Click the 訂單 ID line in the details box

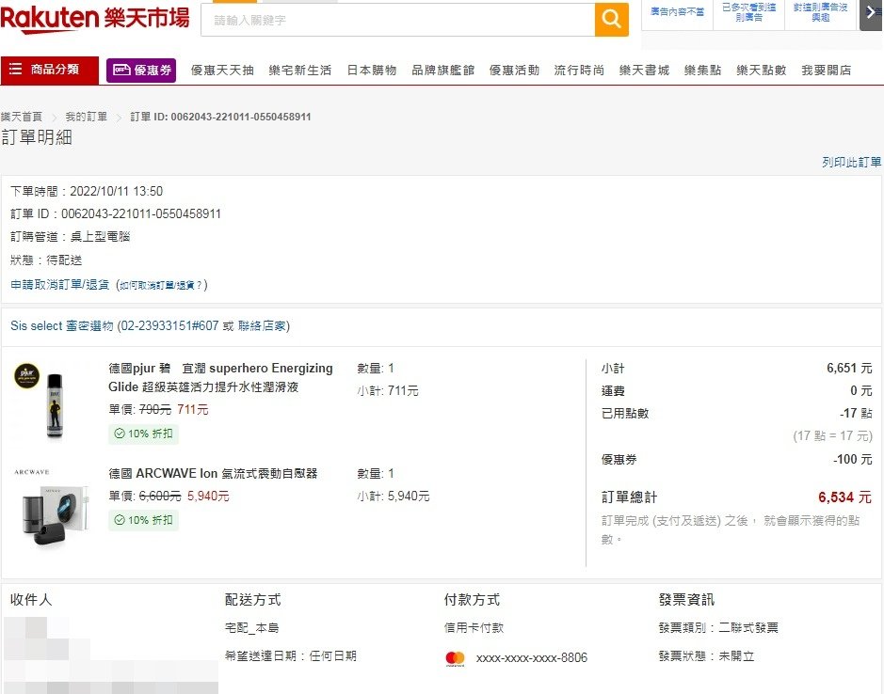[x=116, y=214]
